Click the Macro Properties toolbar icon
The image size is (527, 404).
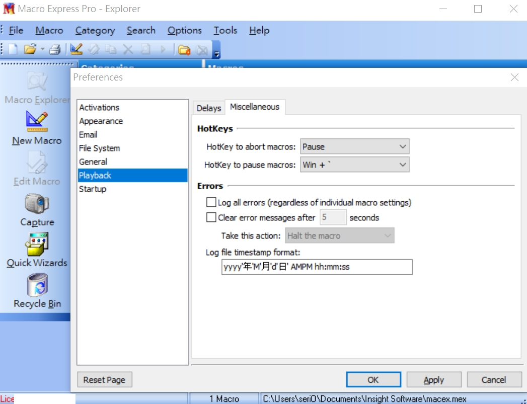(x=145, y=49)
